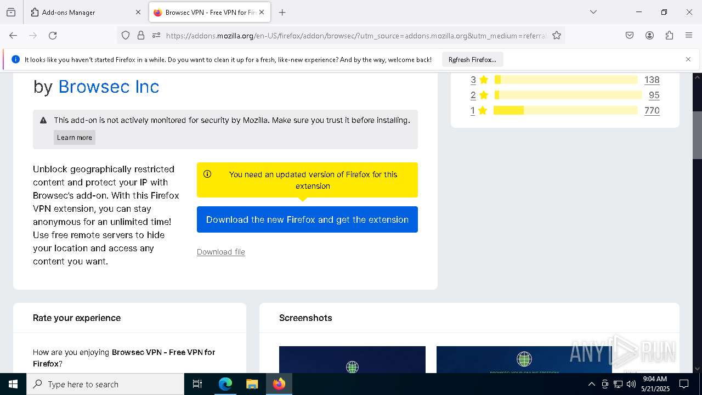
Task: Open site permissions icon in address bar
Action: 156,35
